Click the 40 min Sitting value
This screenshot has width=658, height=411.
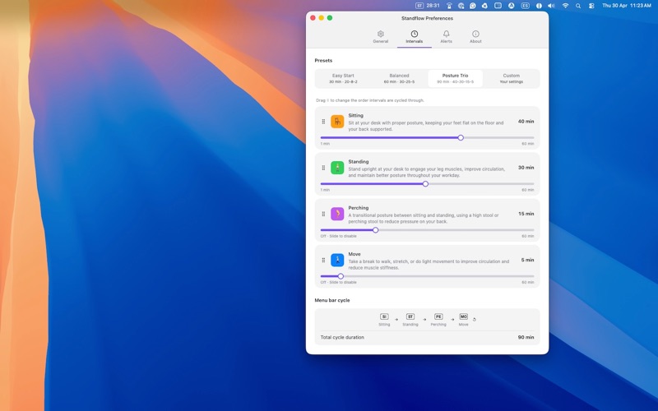tap(526, 121)
